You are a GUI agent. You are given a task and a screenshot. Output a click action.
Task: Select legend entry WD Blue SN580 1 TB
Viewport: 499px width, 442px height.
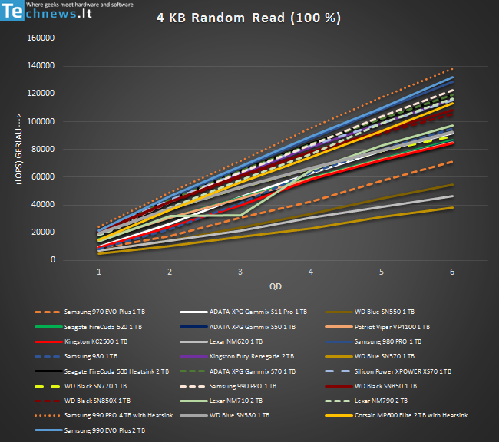[x=225, y=415]
